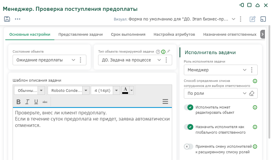Switch to Настройка атрибутов tab
272x160 pixels.
pos(174,35)
